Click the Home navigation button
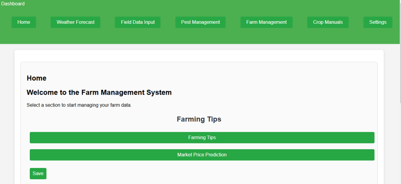 [x=23, y=22]
